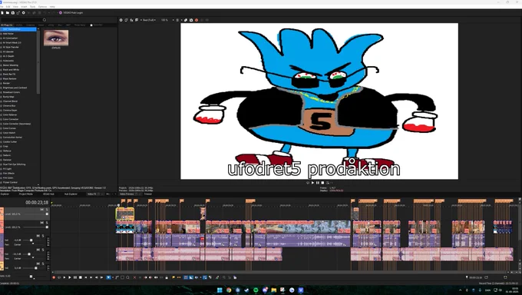Select the Chroma Keyer plug-in
The width and height of the screenshot is (522, 295).
click(10, 111)
